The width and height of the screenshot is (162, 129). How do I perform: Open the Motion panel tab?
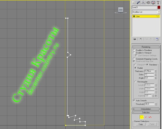[148, 3]
